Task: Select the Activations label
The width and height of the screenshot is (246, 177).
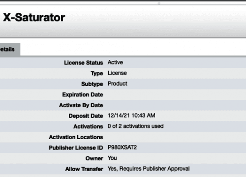Action: pyautogui.click(x=88, y=126)
